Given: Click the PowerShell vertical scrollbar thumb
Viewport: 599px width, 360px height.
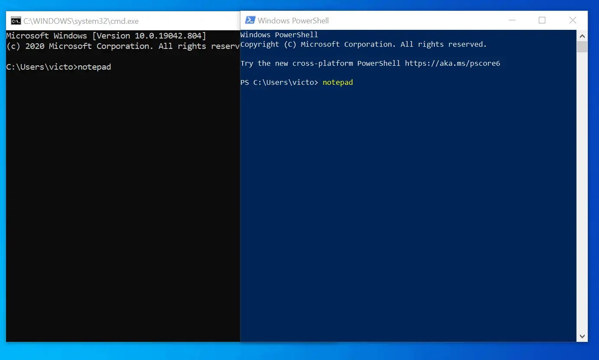Looking at the screenshot, I should 582,47.
